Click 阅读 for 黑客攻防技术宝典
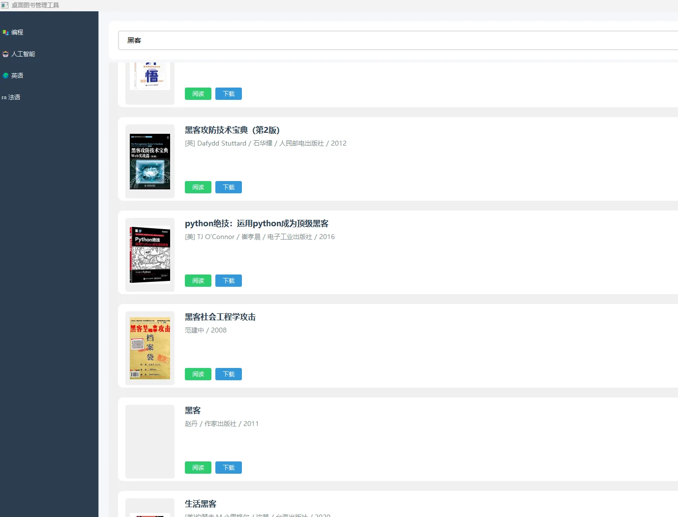This screenshot has width=678, height=517. (x=198, y=187)
